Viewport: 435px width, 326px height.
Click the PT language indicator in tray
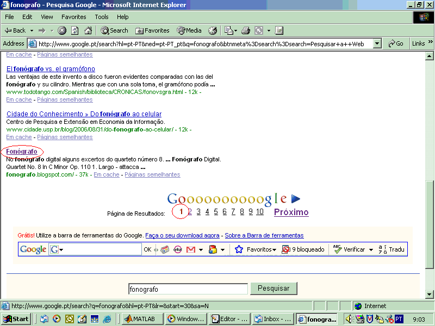point(399,319)
